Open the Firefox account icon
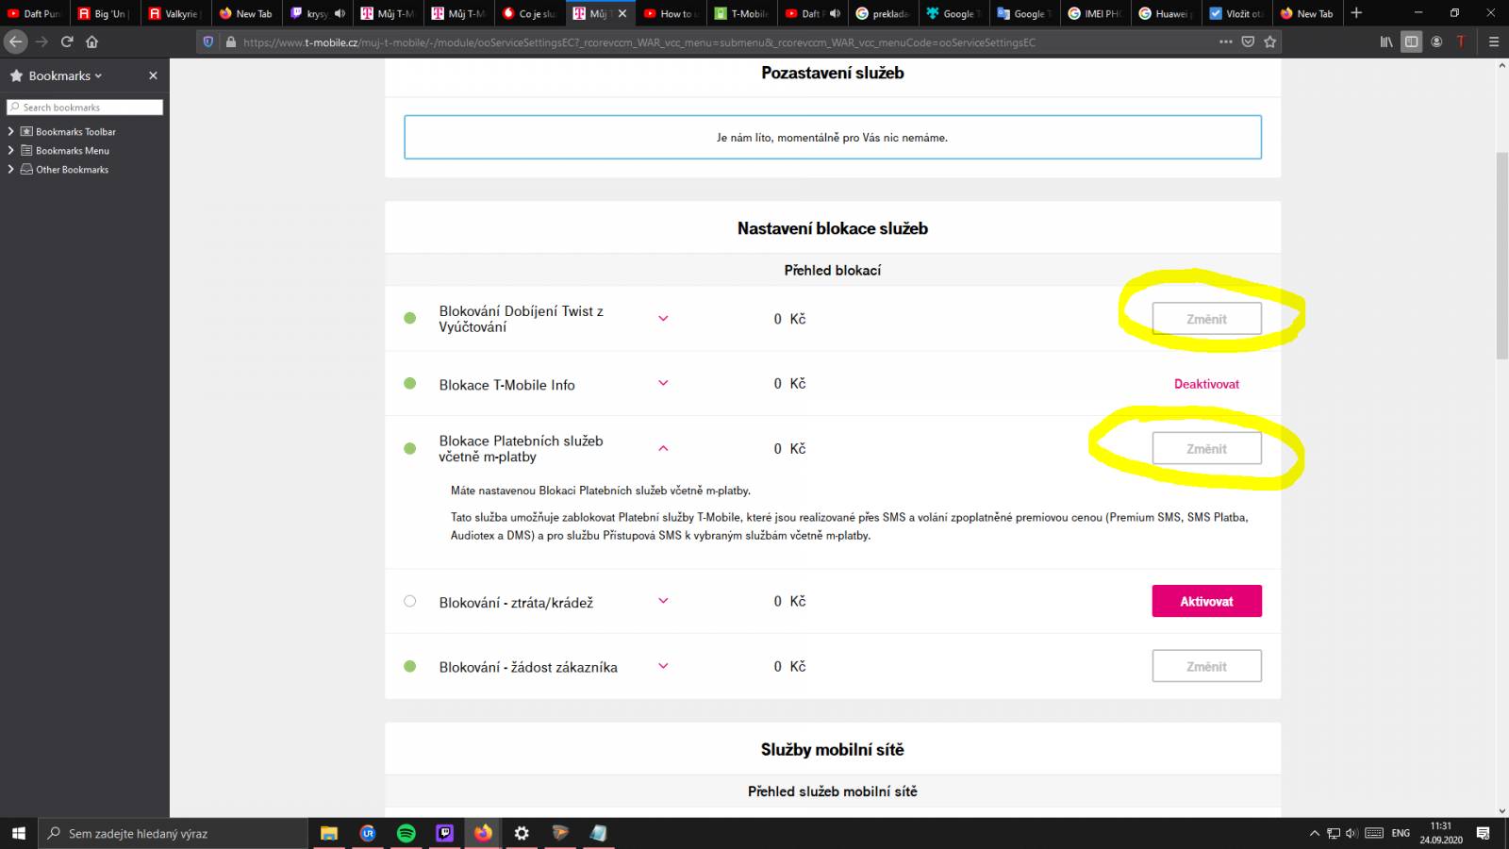 point(1436,42)
